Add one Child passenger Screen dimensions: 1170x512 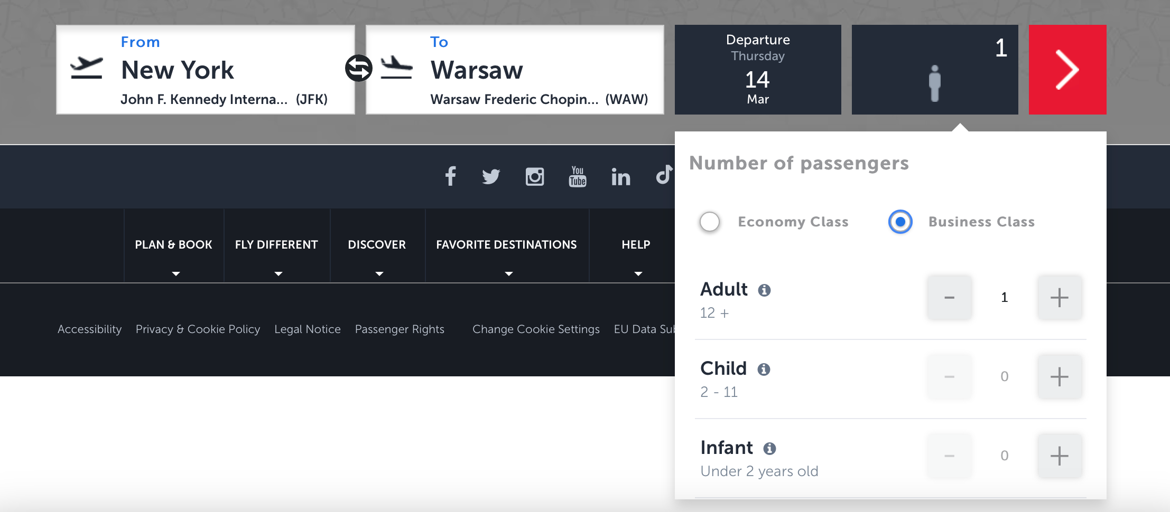point(1059,377)
